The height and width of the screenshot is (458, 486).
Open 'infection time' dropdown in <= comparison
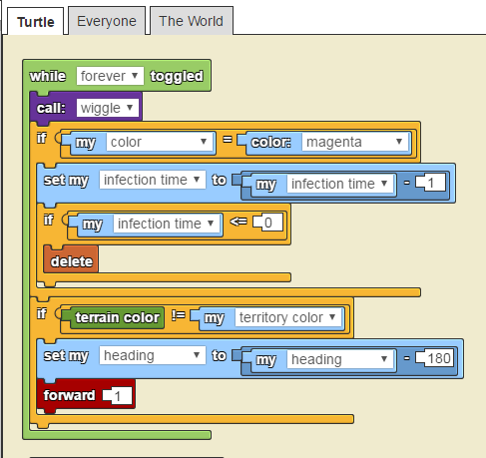(x=167, y=224)
